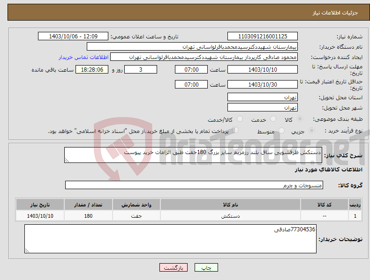Select the کالا radio button

point(300,119)
